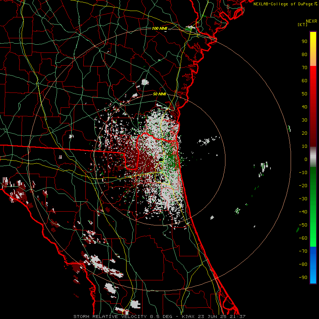The height and width of the screenshot is (319, 319).
Task: Click the positive 70 scale value
Action: tap(304, 68)
